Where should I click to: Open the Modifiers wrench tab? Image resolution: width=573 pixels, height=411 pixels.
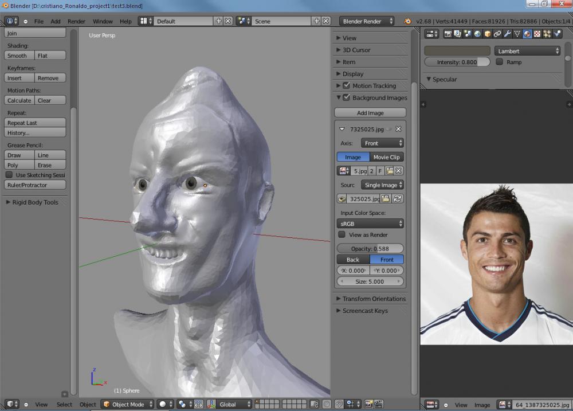click(x=507, y=34)
